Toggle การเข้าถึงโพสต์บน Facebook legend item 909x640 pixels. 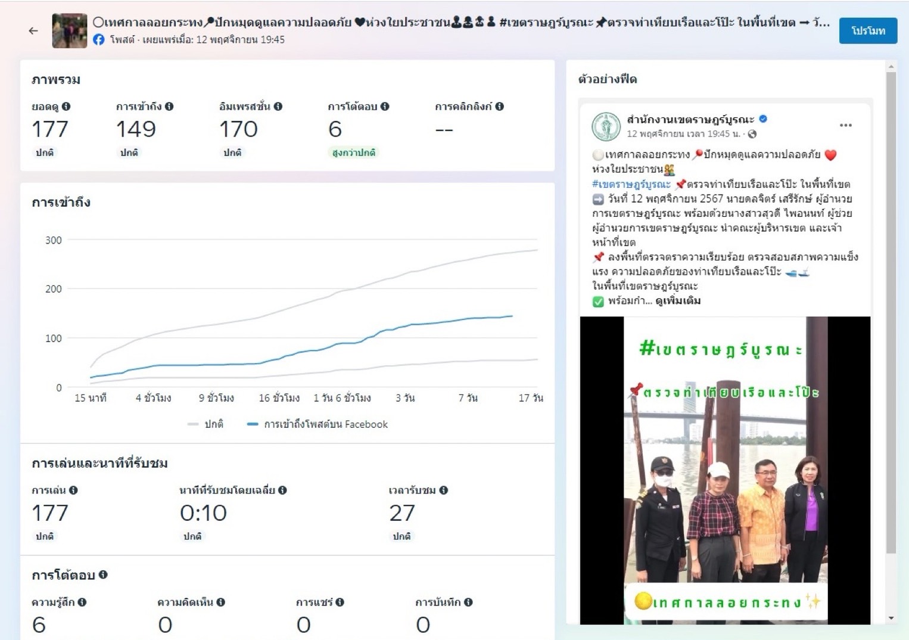[318, 424]
